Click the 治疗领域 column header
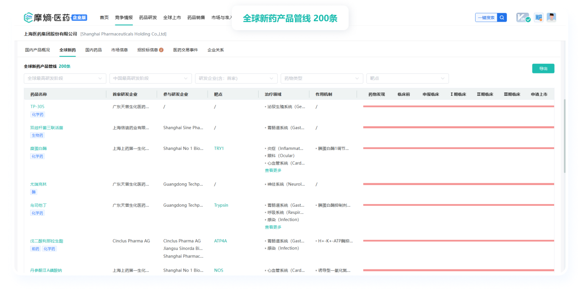580x289 pixels. coord(273,94)
